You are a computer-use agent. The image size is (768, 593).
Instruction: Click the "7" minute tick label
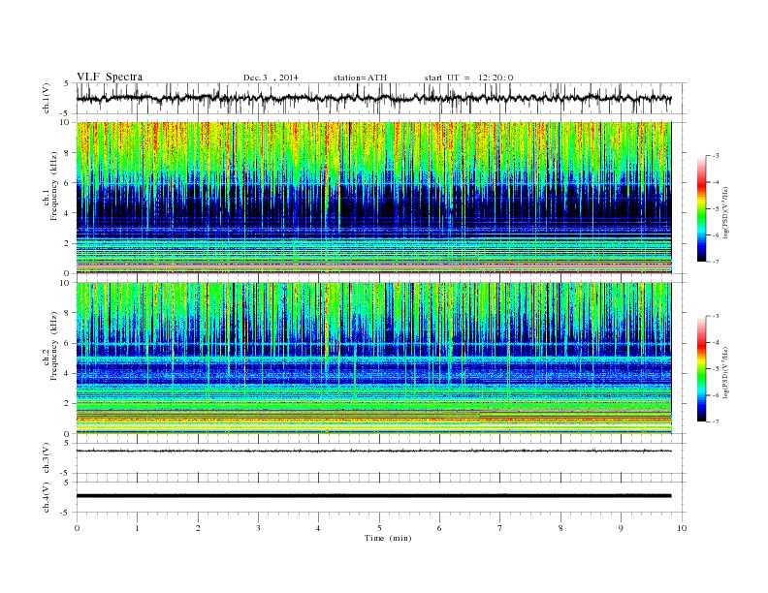[x=500, y=528]
